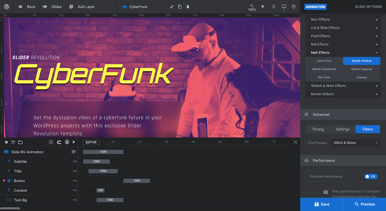Select the pointer selection tool
Image resolution: width=386 pixels, height=211 pixels.
263,7
